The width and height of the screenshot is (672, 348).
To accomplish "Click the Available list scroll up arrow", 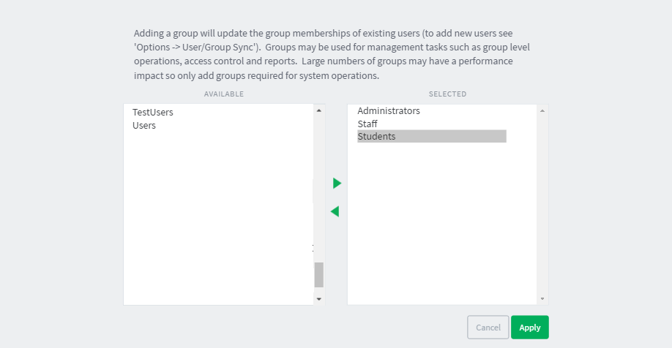I will point(319,110).
